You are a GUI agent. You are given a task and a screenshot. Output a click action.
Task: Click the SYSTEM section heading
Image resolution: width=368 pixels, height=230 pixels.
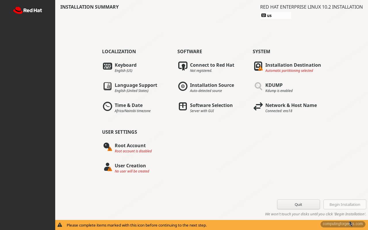(261, 51)
